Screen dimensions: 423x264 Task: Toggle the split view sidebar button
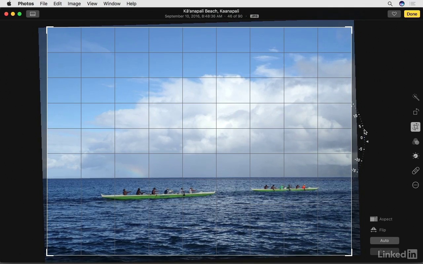33,14
